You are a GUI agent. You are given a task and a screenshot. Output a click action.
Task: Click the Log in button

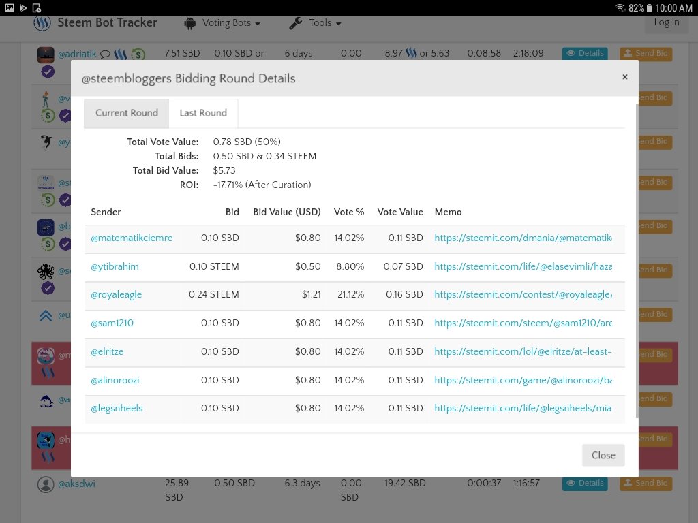pos(667,22)
